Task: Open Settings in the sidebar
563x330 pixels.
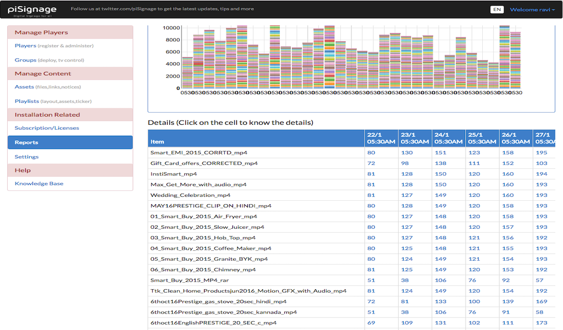Action: coord(26,157)
